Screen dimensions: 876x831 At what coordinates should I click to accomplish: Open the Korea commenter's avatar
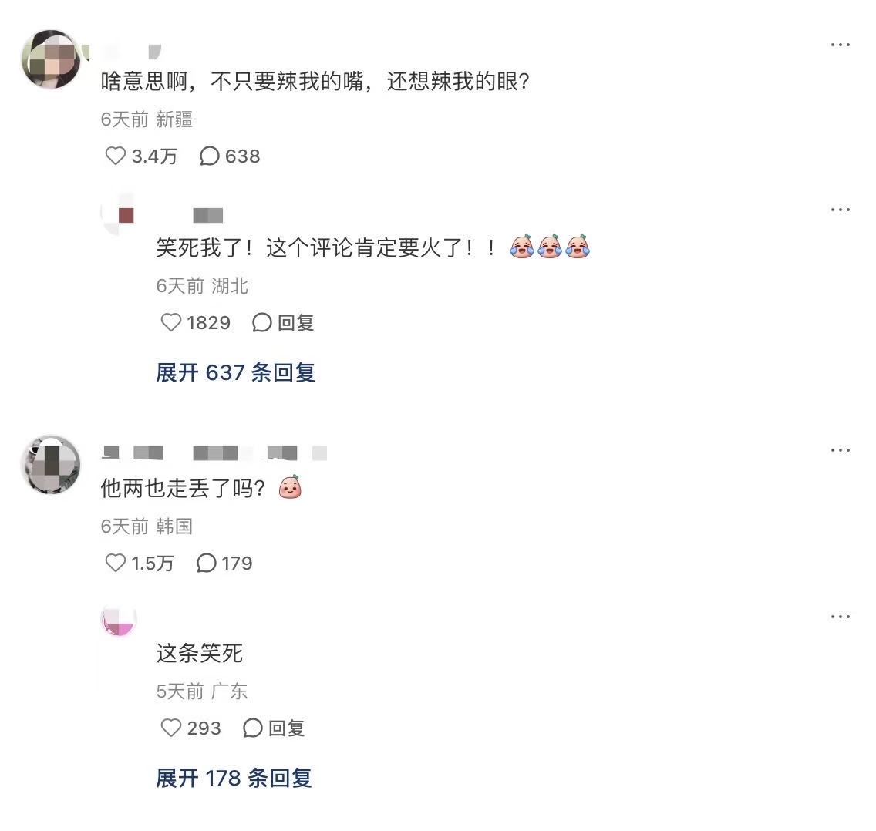tap(51, 465)
